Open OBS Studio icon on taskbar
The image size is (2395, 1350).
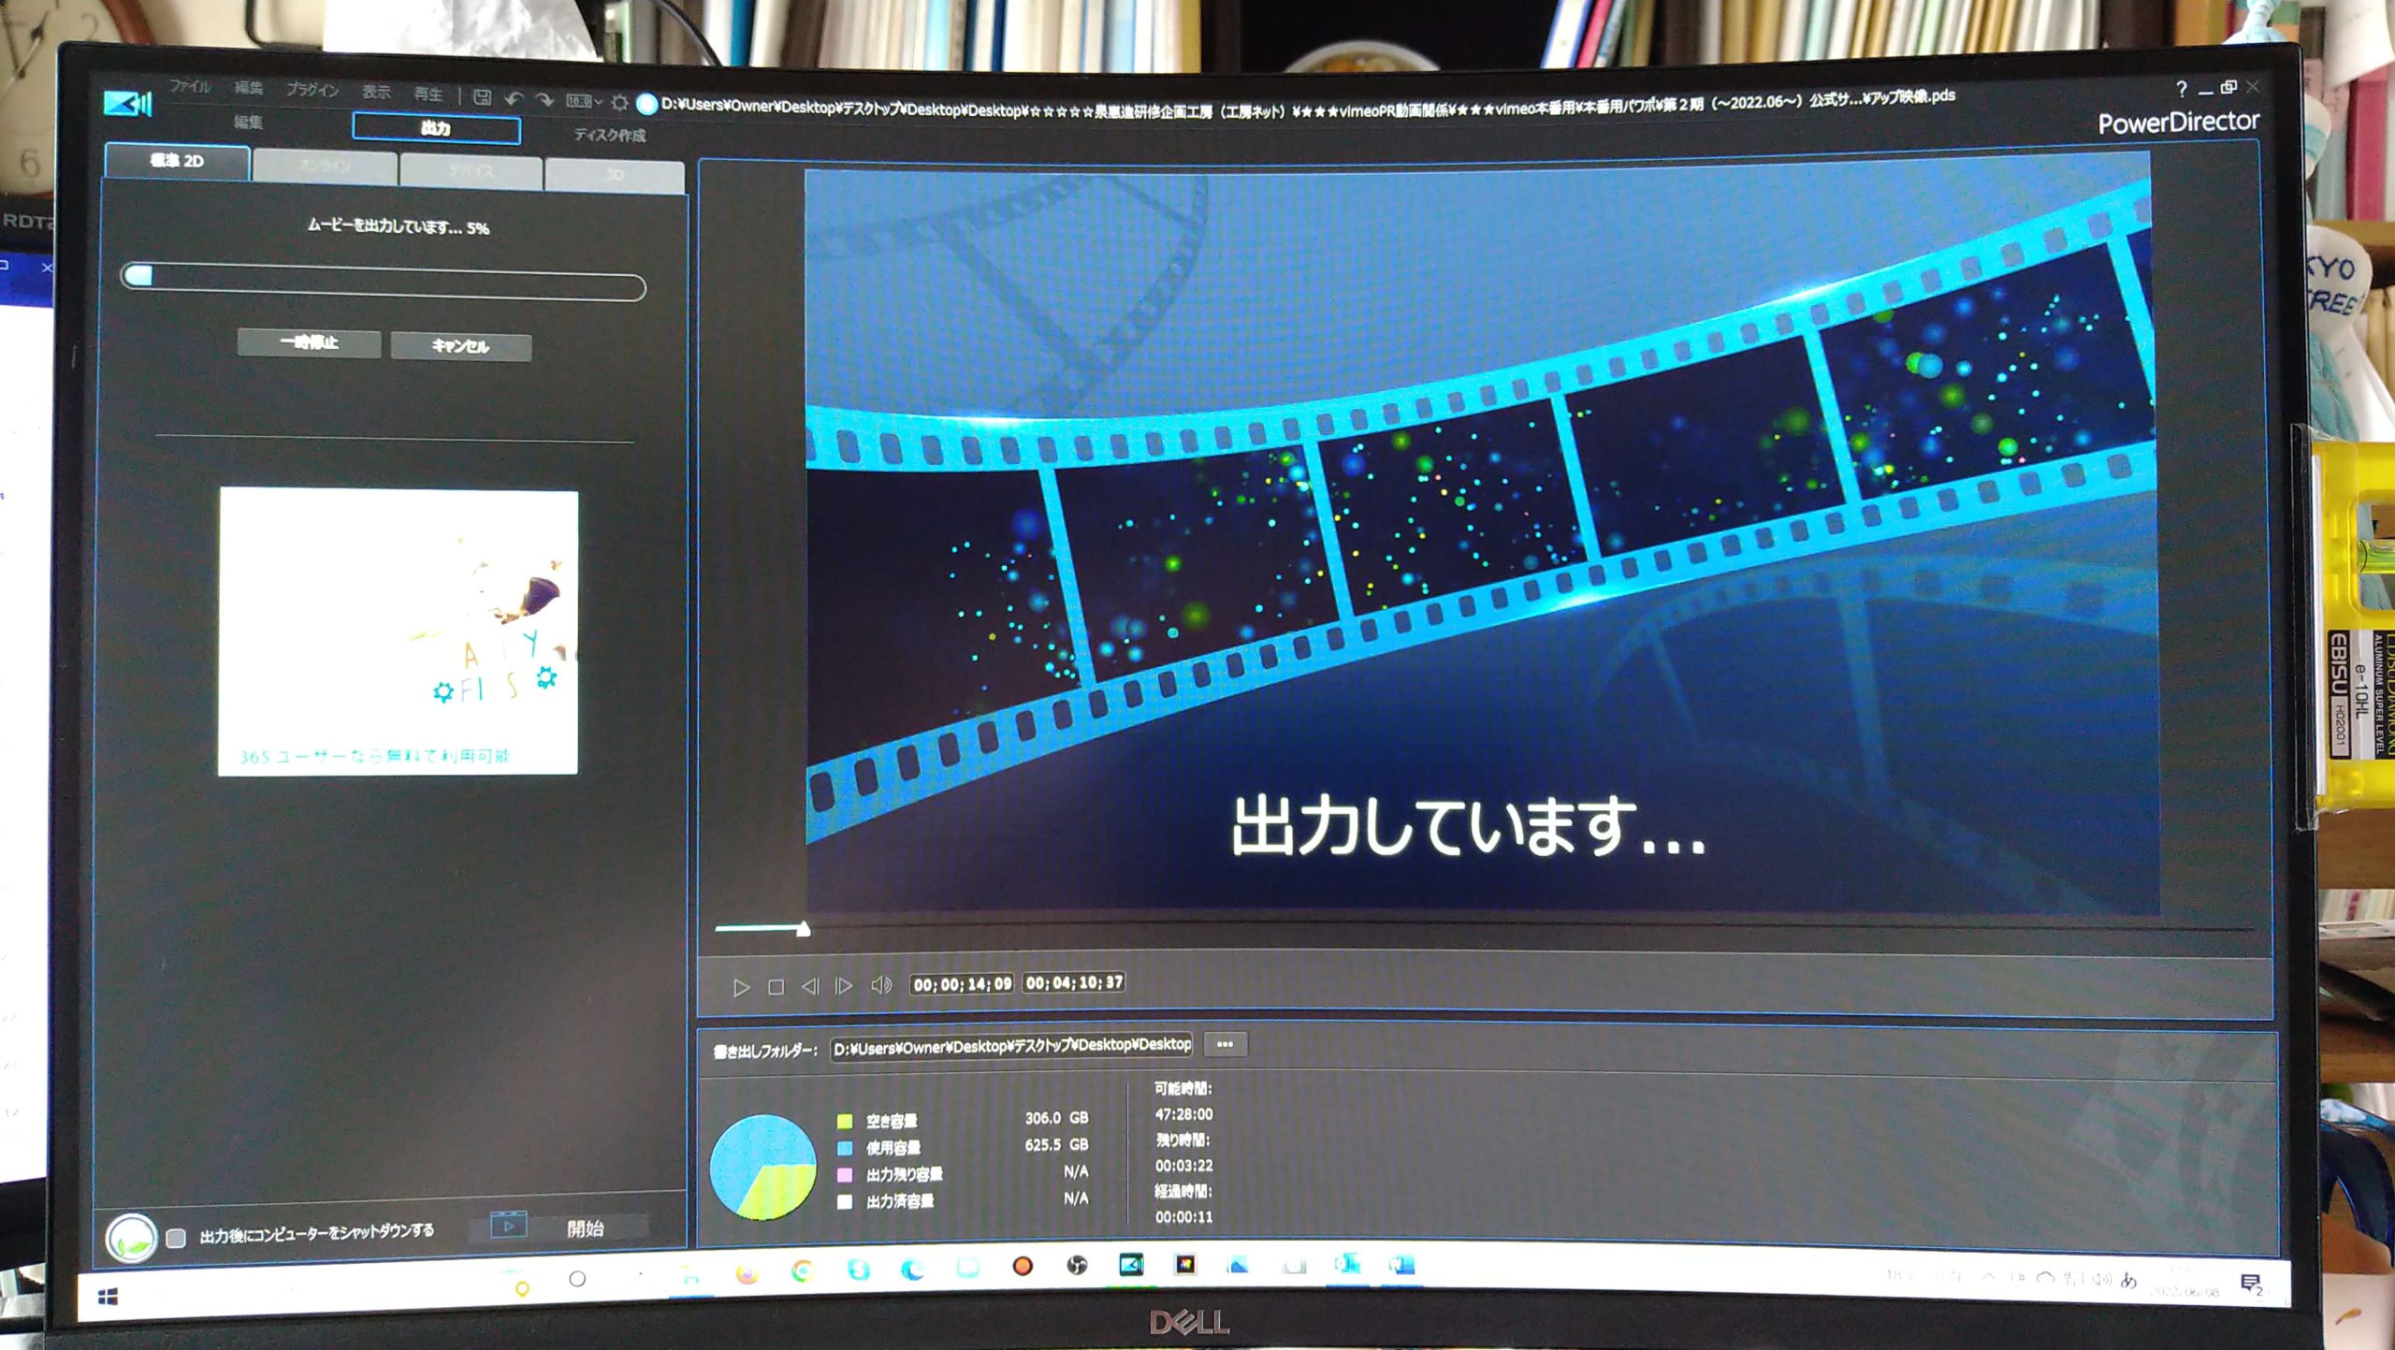pos(1077,1266)
